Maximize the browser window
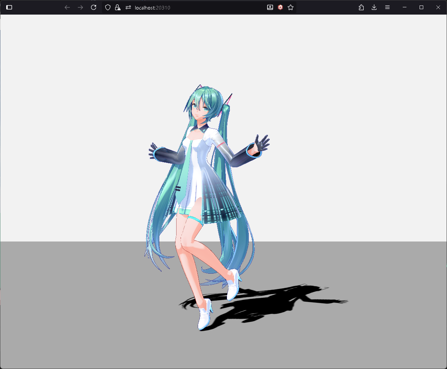 (421, 7)
